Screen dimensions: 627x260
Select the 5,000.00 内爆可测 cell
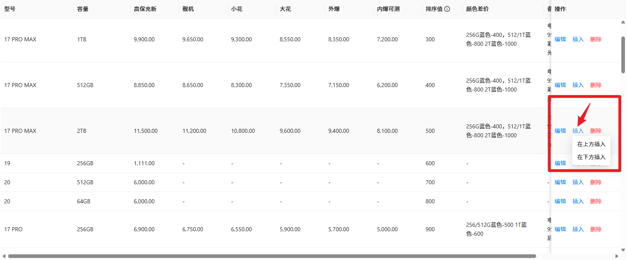(387, 229)
